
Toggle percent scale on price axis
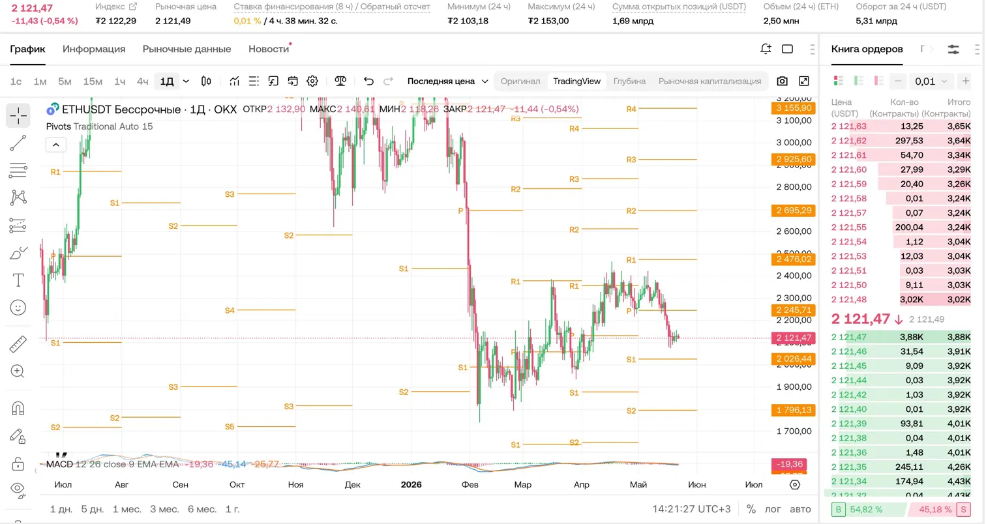tap(751, 509)
